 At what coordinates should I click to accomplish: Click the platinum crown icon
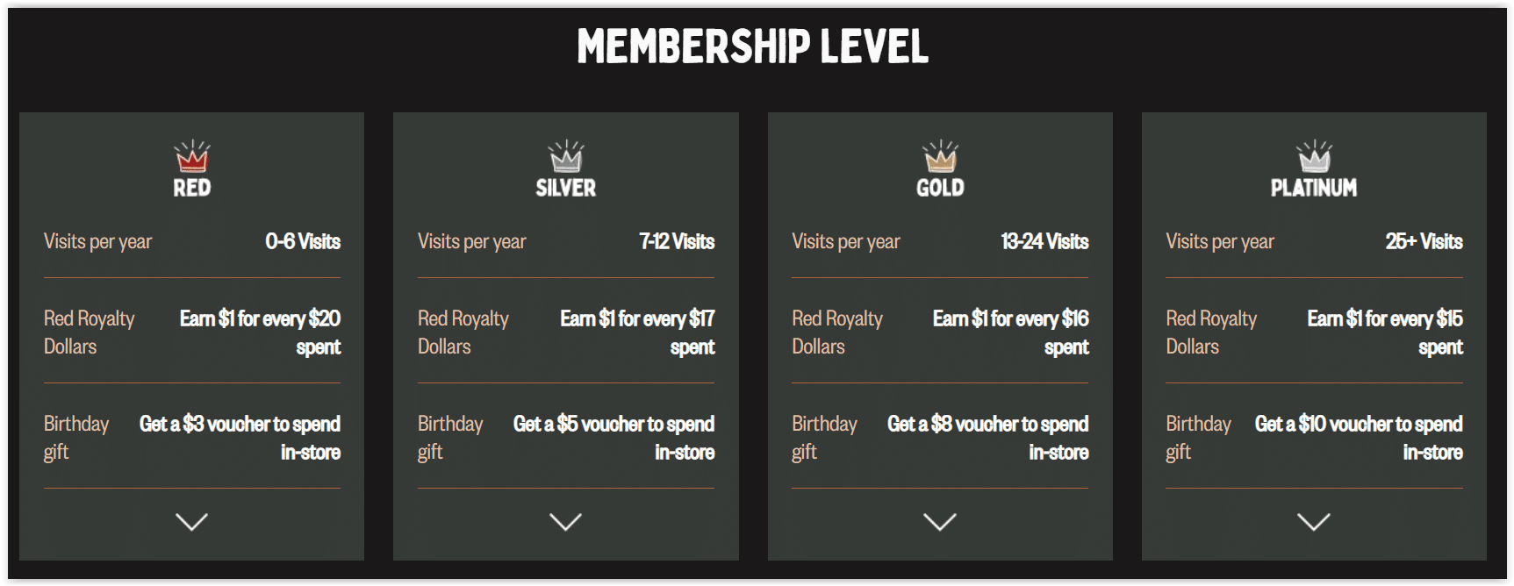[1314, 157]
